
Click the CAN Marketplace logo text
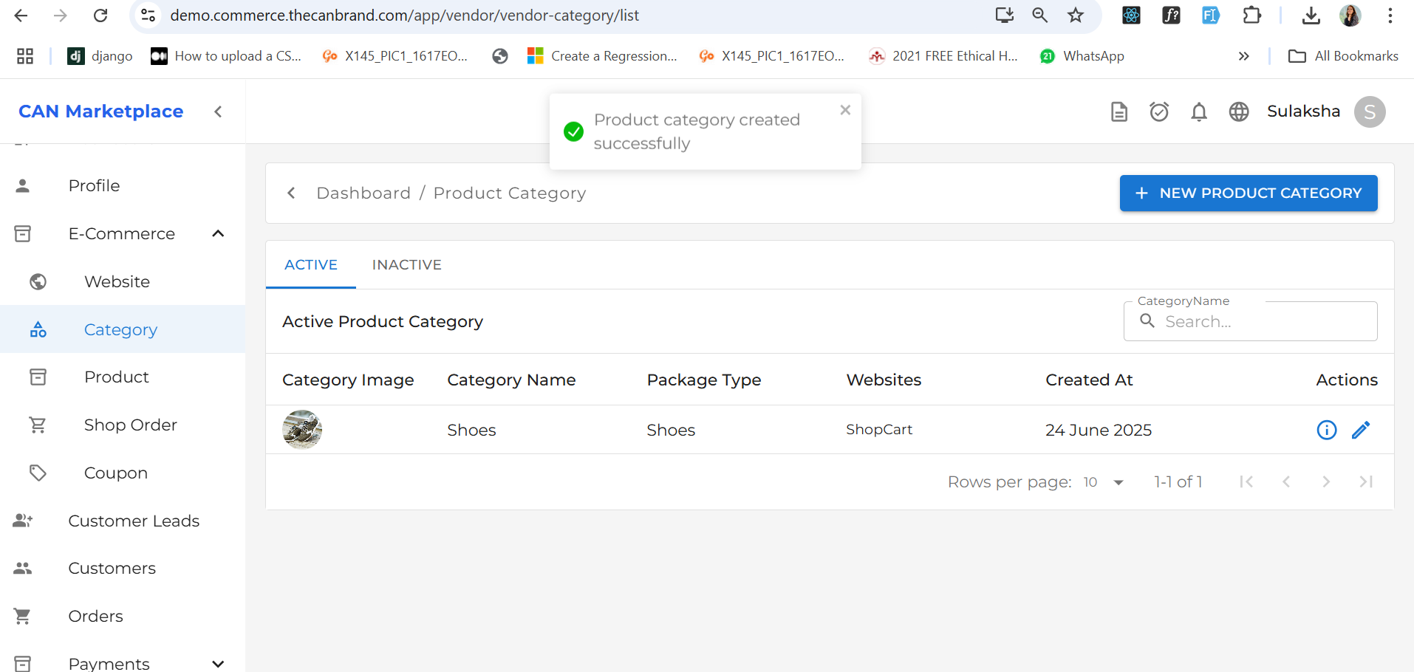coord(101,112)
